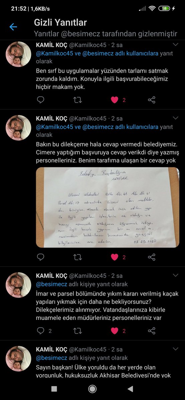Open reply on İmar ve parsel tweet

(x=40, y=331)
